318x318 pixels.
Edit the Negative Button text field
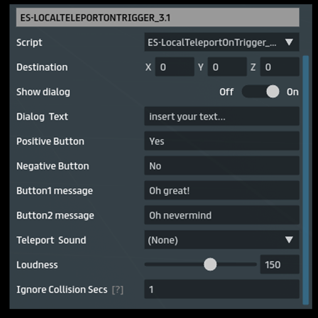[221, 166]
